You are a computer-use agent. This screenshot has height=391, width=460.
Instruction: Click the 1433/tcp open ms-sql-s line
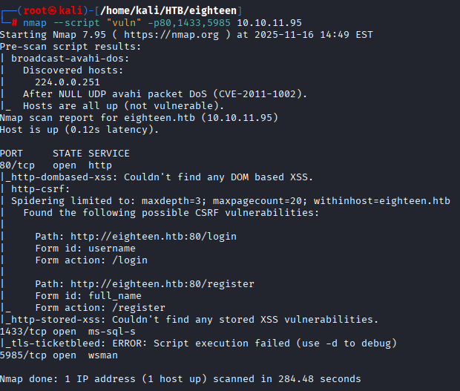(x=68, y=331)
